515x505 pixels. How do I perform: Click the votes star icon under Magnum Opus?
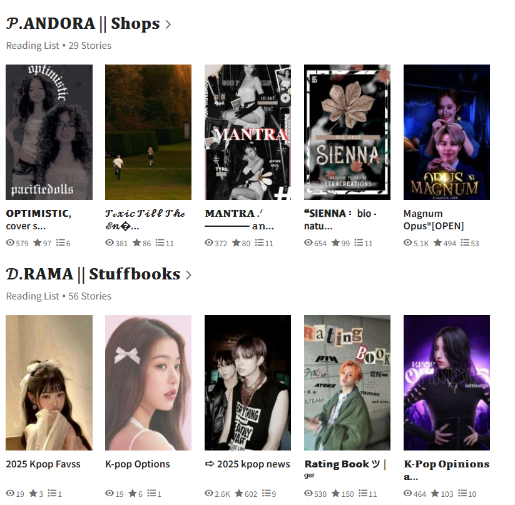click(x=437, y=242)
